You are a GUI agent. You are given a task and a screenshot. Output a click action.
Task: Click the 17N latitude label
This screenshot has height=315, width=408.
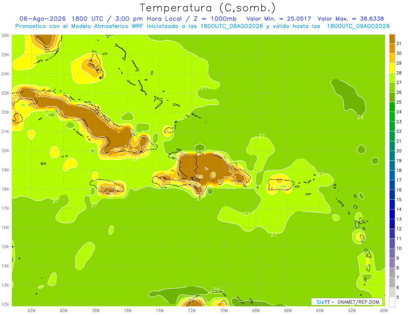pyautogui.click(x=5, y=208)
